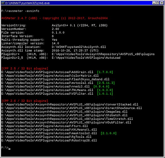
Task: Click the red heading CPP 2.6 / 32 Bit plugins
Action: click(x=25, y=101)
